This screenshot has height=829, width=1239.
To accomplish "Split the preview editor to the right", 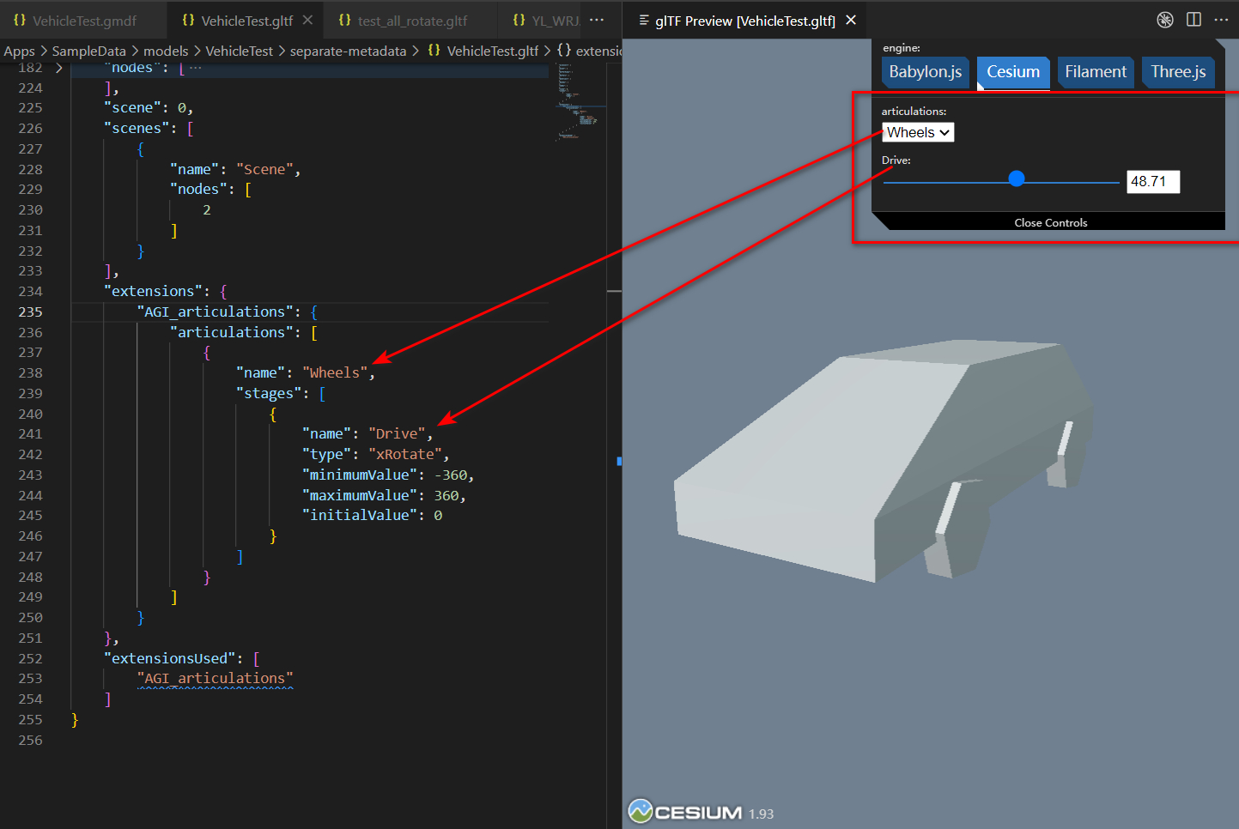I will (x=1193, y=20).
